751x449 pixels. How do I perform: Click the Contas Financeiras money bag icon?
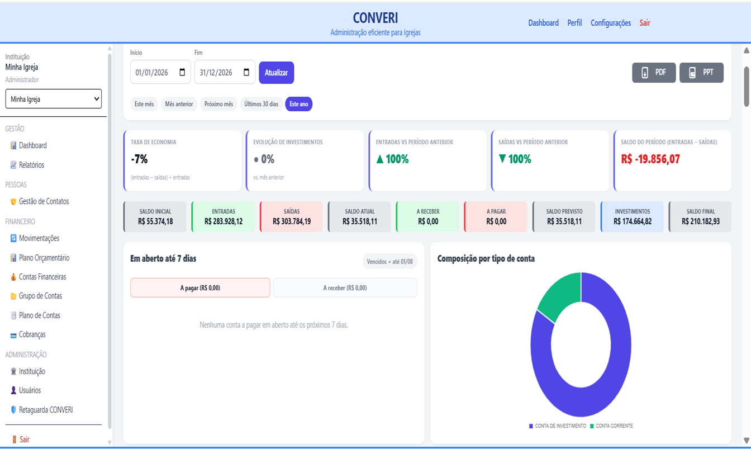(13, 277)
